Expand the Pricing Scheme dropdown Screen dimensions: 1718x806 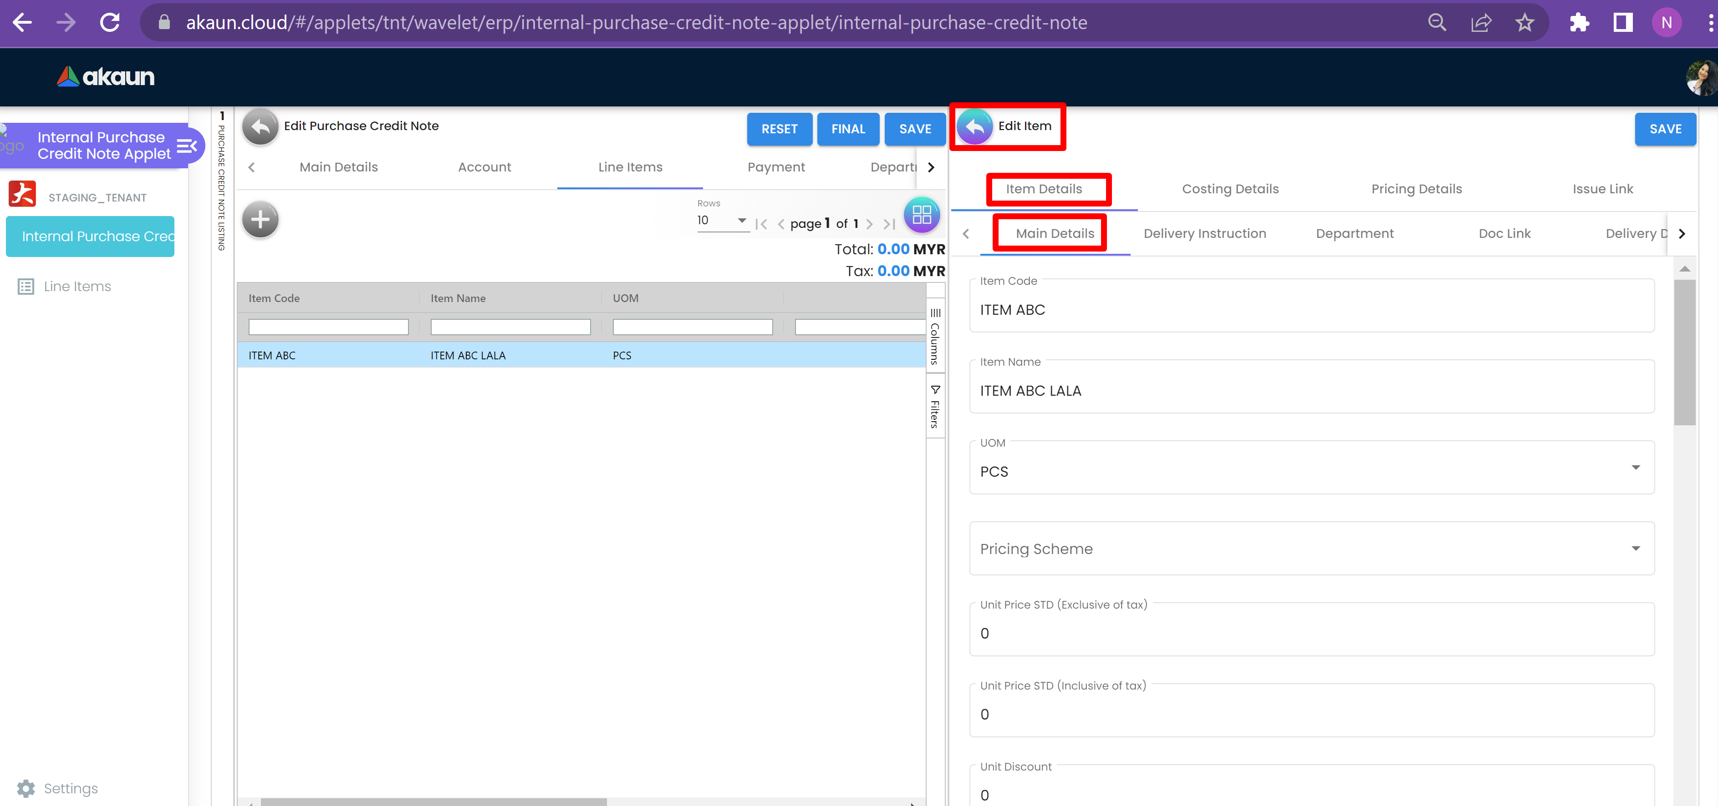coord(1635,548)
